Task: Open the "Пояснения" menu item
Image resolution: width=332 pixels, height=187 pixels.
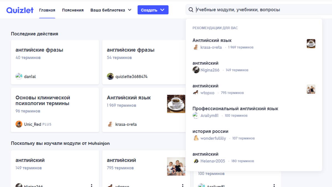Action: click(73, 10)
